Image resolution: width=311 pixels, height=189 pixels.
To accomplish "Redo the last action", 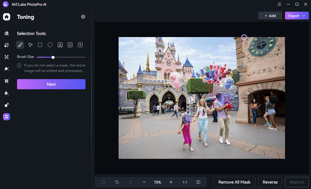I will [131, 182].
